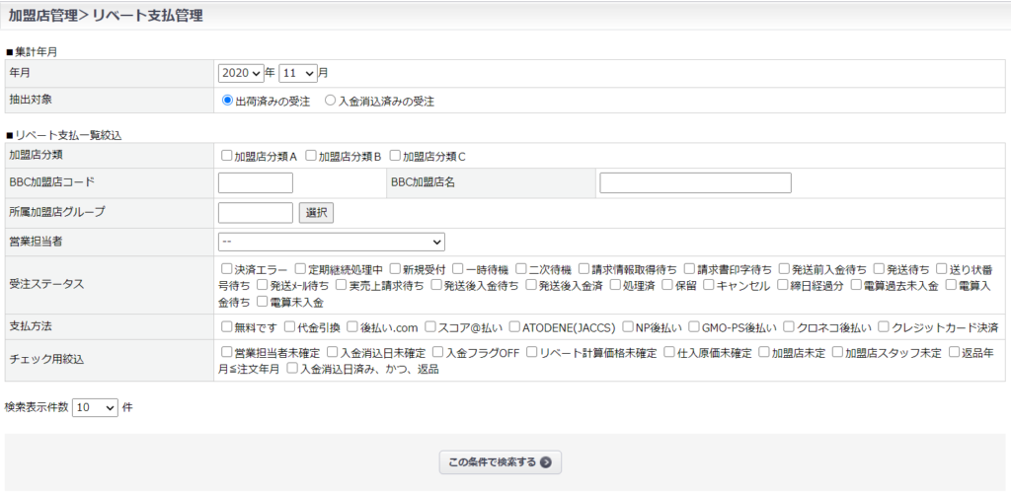The width and height of the screenshot is (1011, 493).
Task: Check the 加盟店分類A checkbox
Action: point(228,156)
